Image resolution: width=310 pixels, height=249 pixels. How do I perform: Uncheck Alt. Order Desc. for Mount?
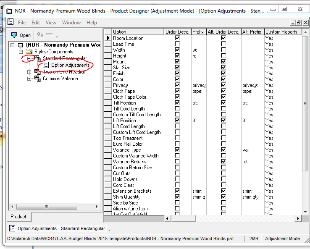(x=223, y=61)
